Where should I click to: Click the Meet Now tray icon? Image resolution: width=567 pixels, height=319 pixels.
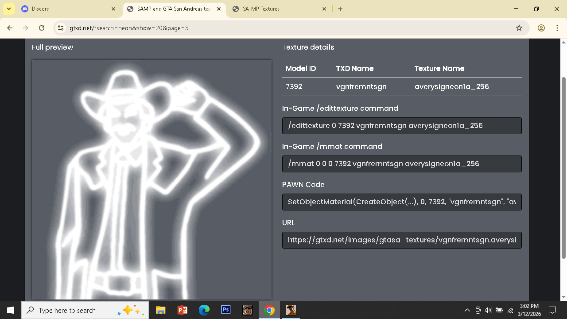pyautogui.click(x=478, y=310)
